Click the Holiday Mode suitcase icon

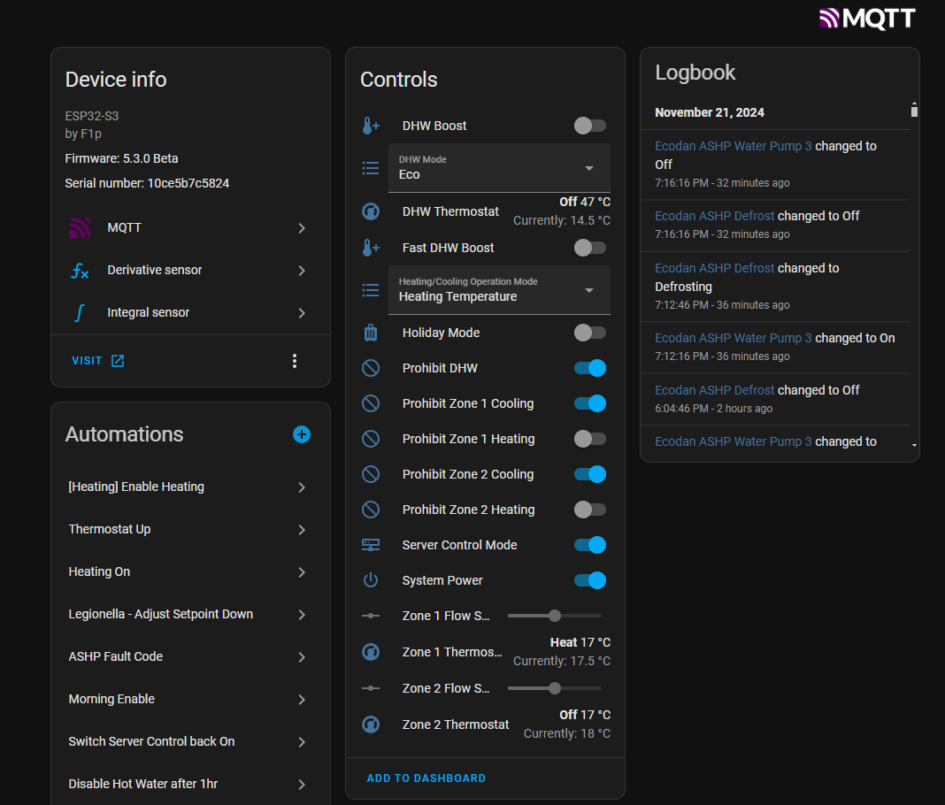[371, 333]
